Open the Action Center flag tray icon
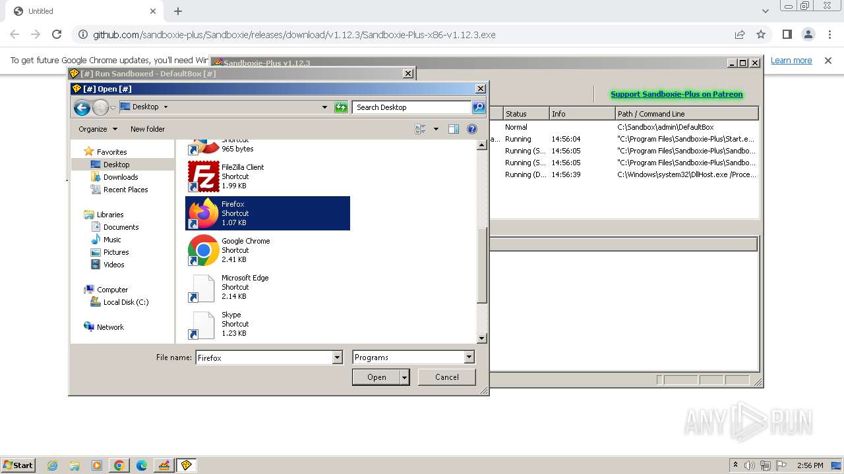The height and width of the screenshot is (474, 844). click(782, 465)
